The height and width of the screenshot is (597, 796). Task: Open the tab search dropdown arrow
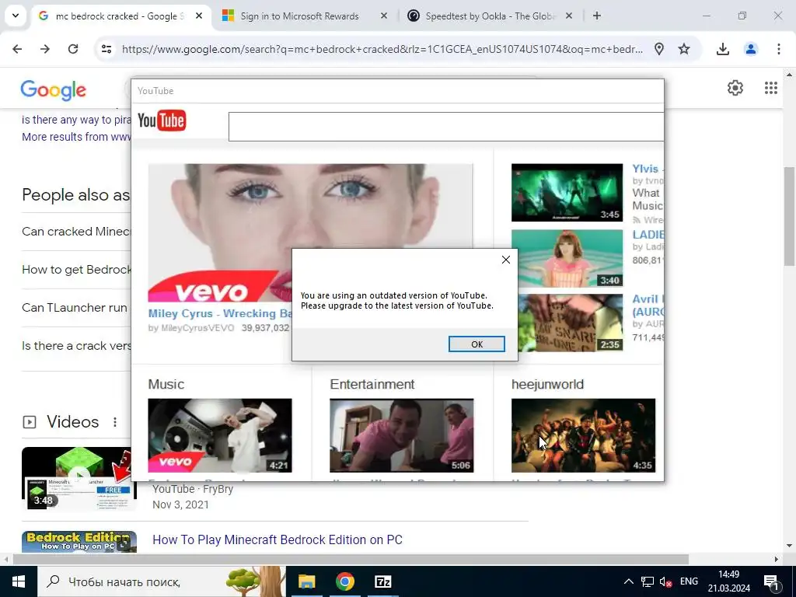click(x=16, y=16)
